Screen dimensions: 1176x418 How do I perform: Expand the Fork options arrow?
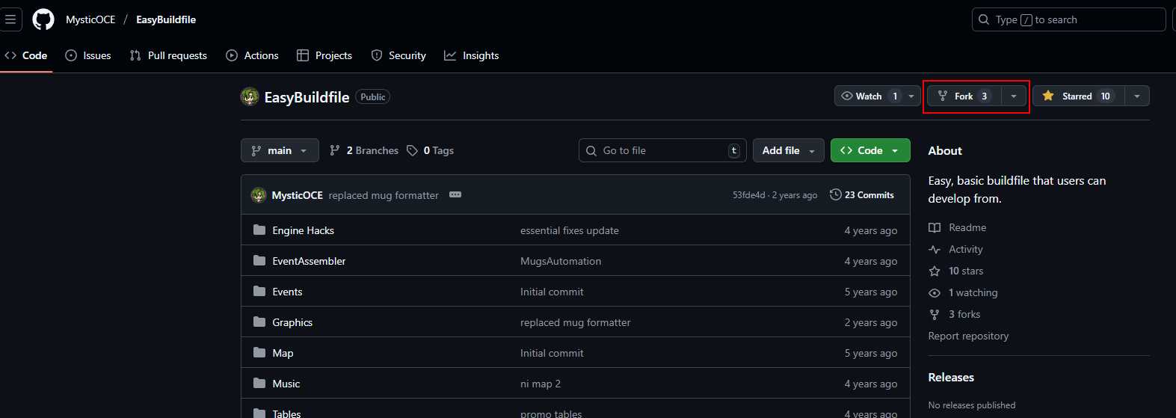click(x=1014, y=96)
